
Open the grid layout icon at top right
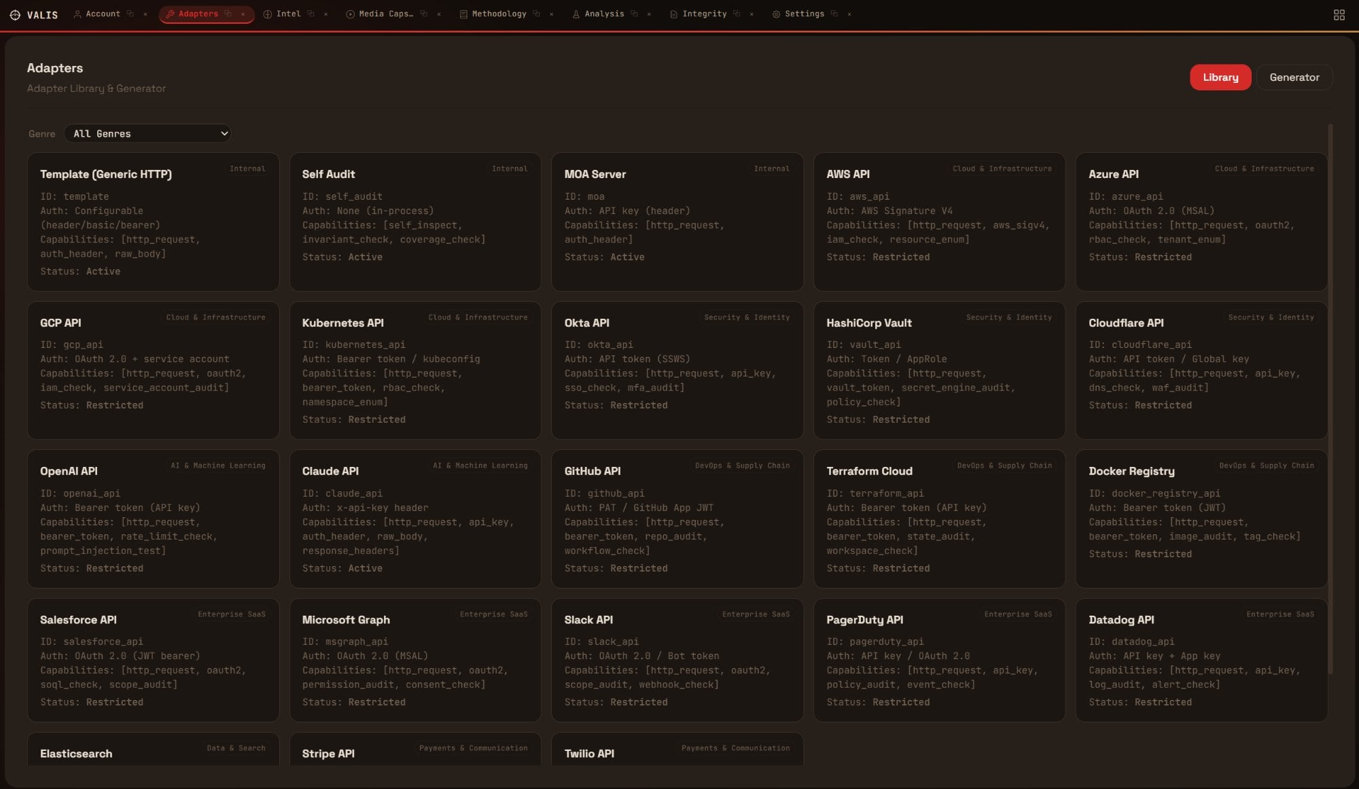[1339, 14]
